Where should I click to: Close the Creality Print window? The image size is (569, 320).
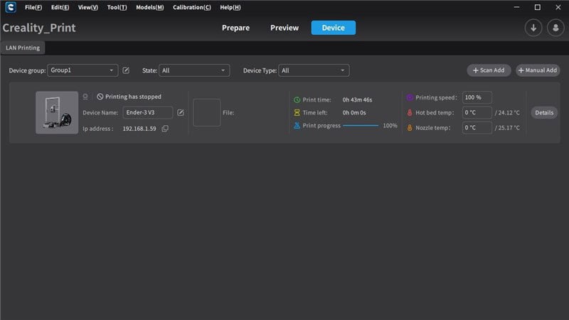pyautogui.click(x=558, y=7)
